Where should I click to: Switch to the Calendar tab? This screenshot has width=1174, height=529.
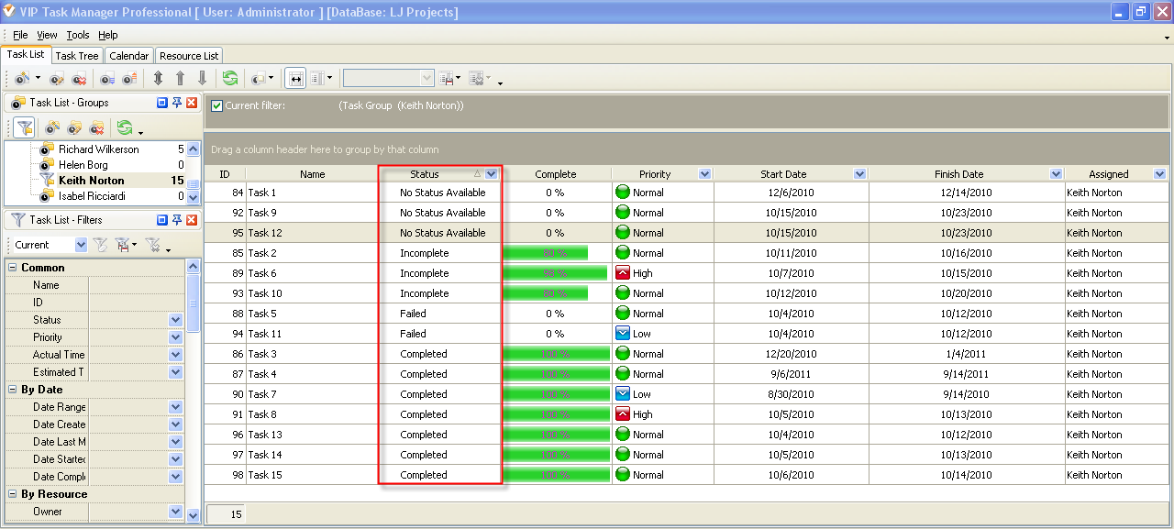click(128, 56)
